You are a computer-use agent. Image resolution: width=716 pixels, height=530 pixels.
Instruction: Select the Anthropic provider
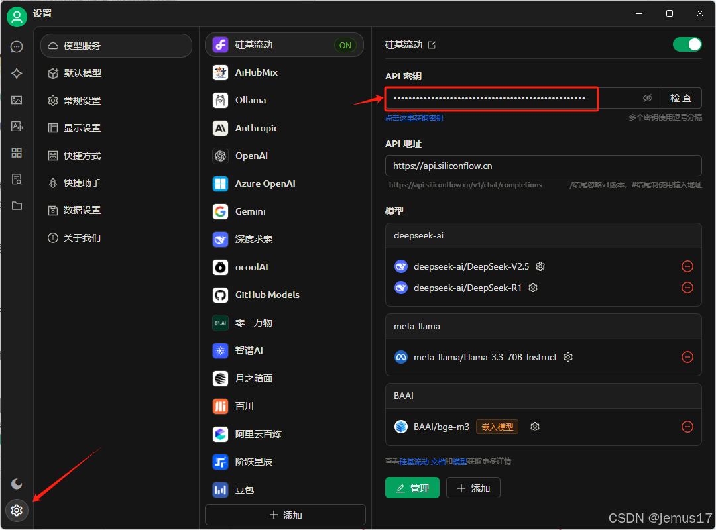click(284, 128)
